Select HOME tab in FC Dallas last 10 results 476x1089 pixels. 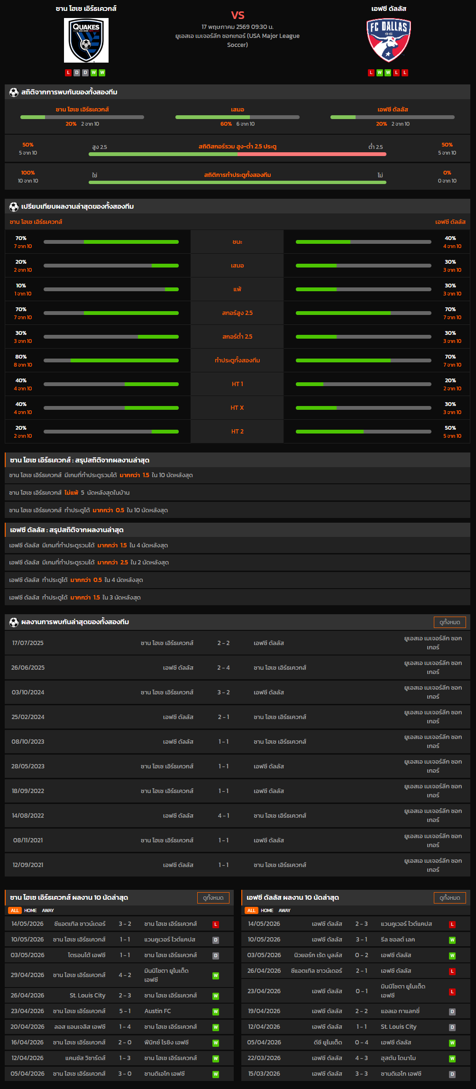point(267,910)
